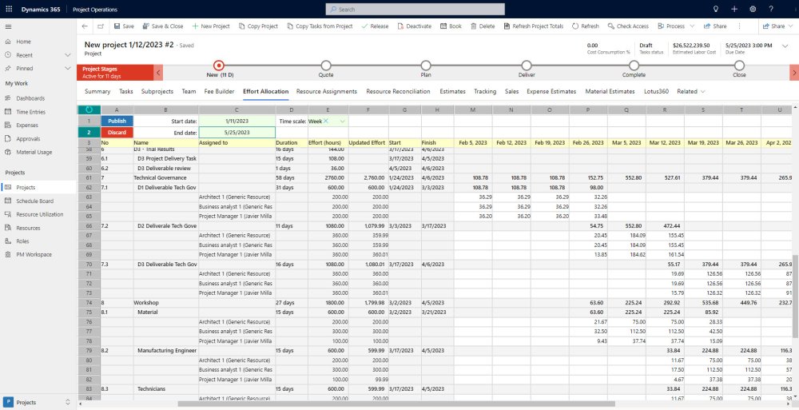The image size is (799, 410).
Task: Switch to the Summary tab
Action: coord(97,92)
